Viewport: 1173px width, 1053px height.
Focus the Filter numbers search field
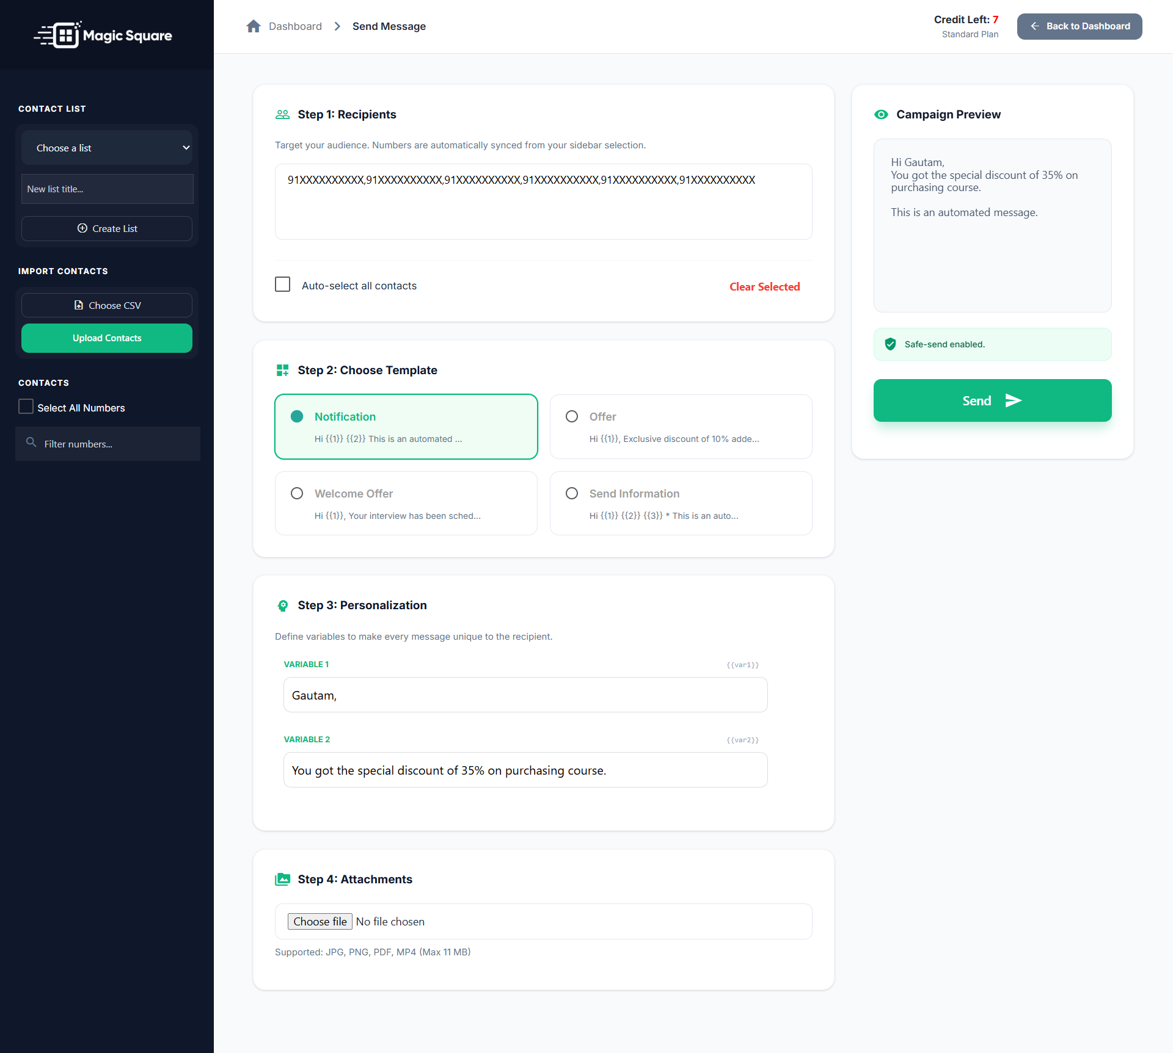[x=108, y=444]
